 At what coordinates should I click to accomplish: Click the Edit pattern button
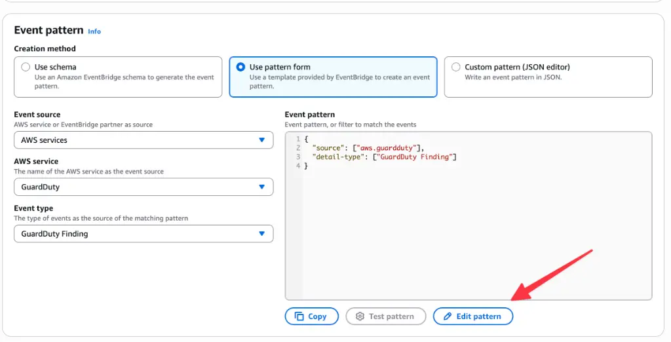(473, 316)
